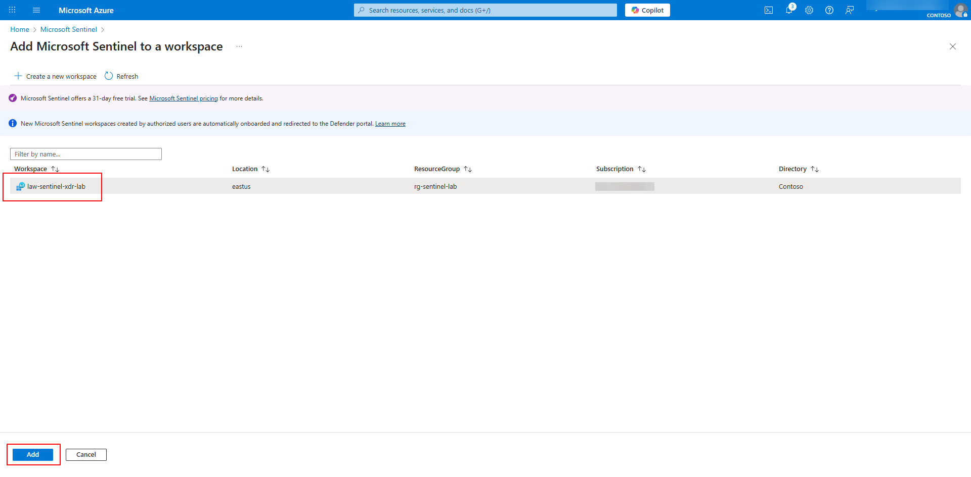This screenshot has height=477, width=971.
Task: Open the notifications bell
Action: tap(789, 10)
